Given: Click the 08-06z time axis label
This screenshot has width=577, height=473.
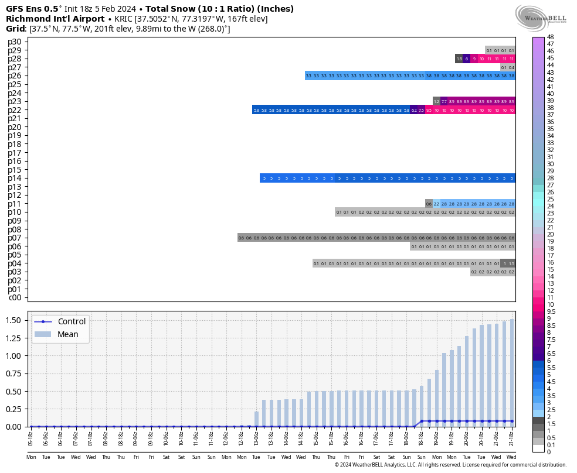Looking at the screenshot, I should (106, 439).
